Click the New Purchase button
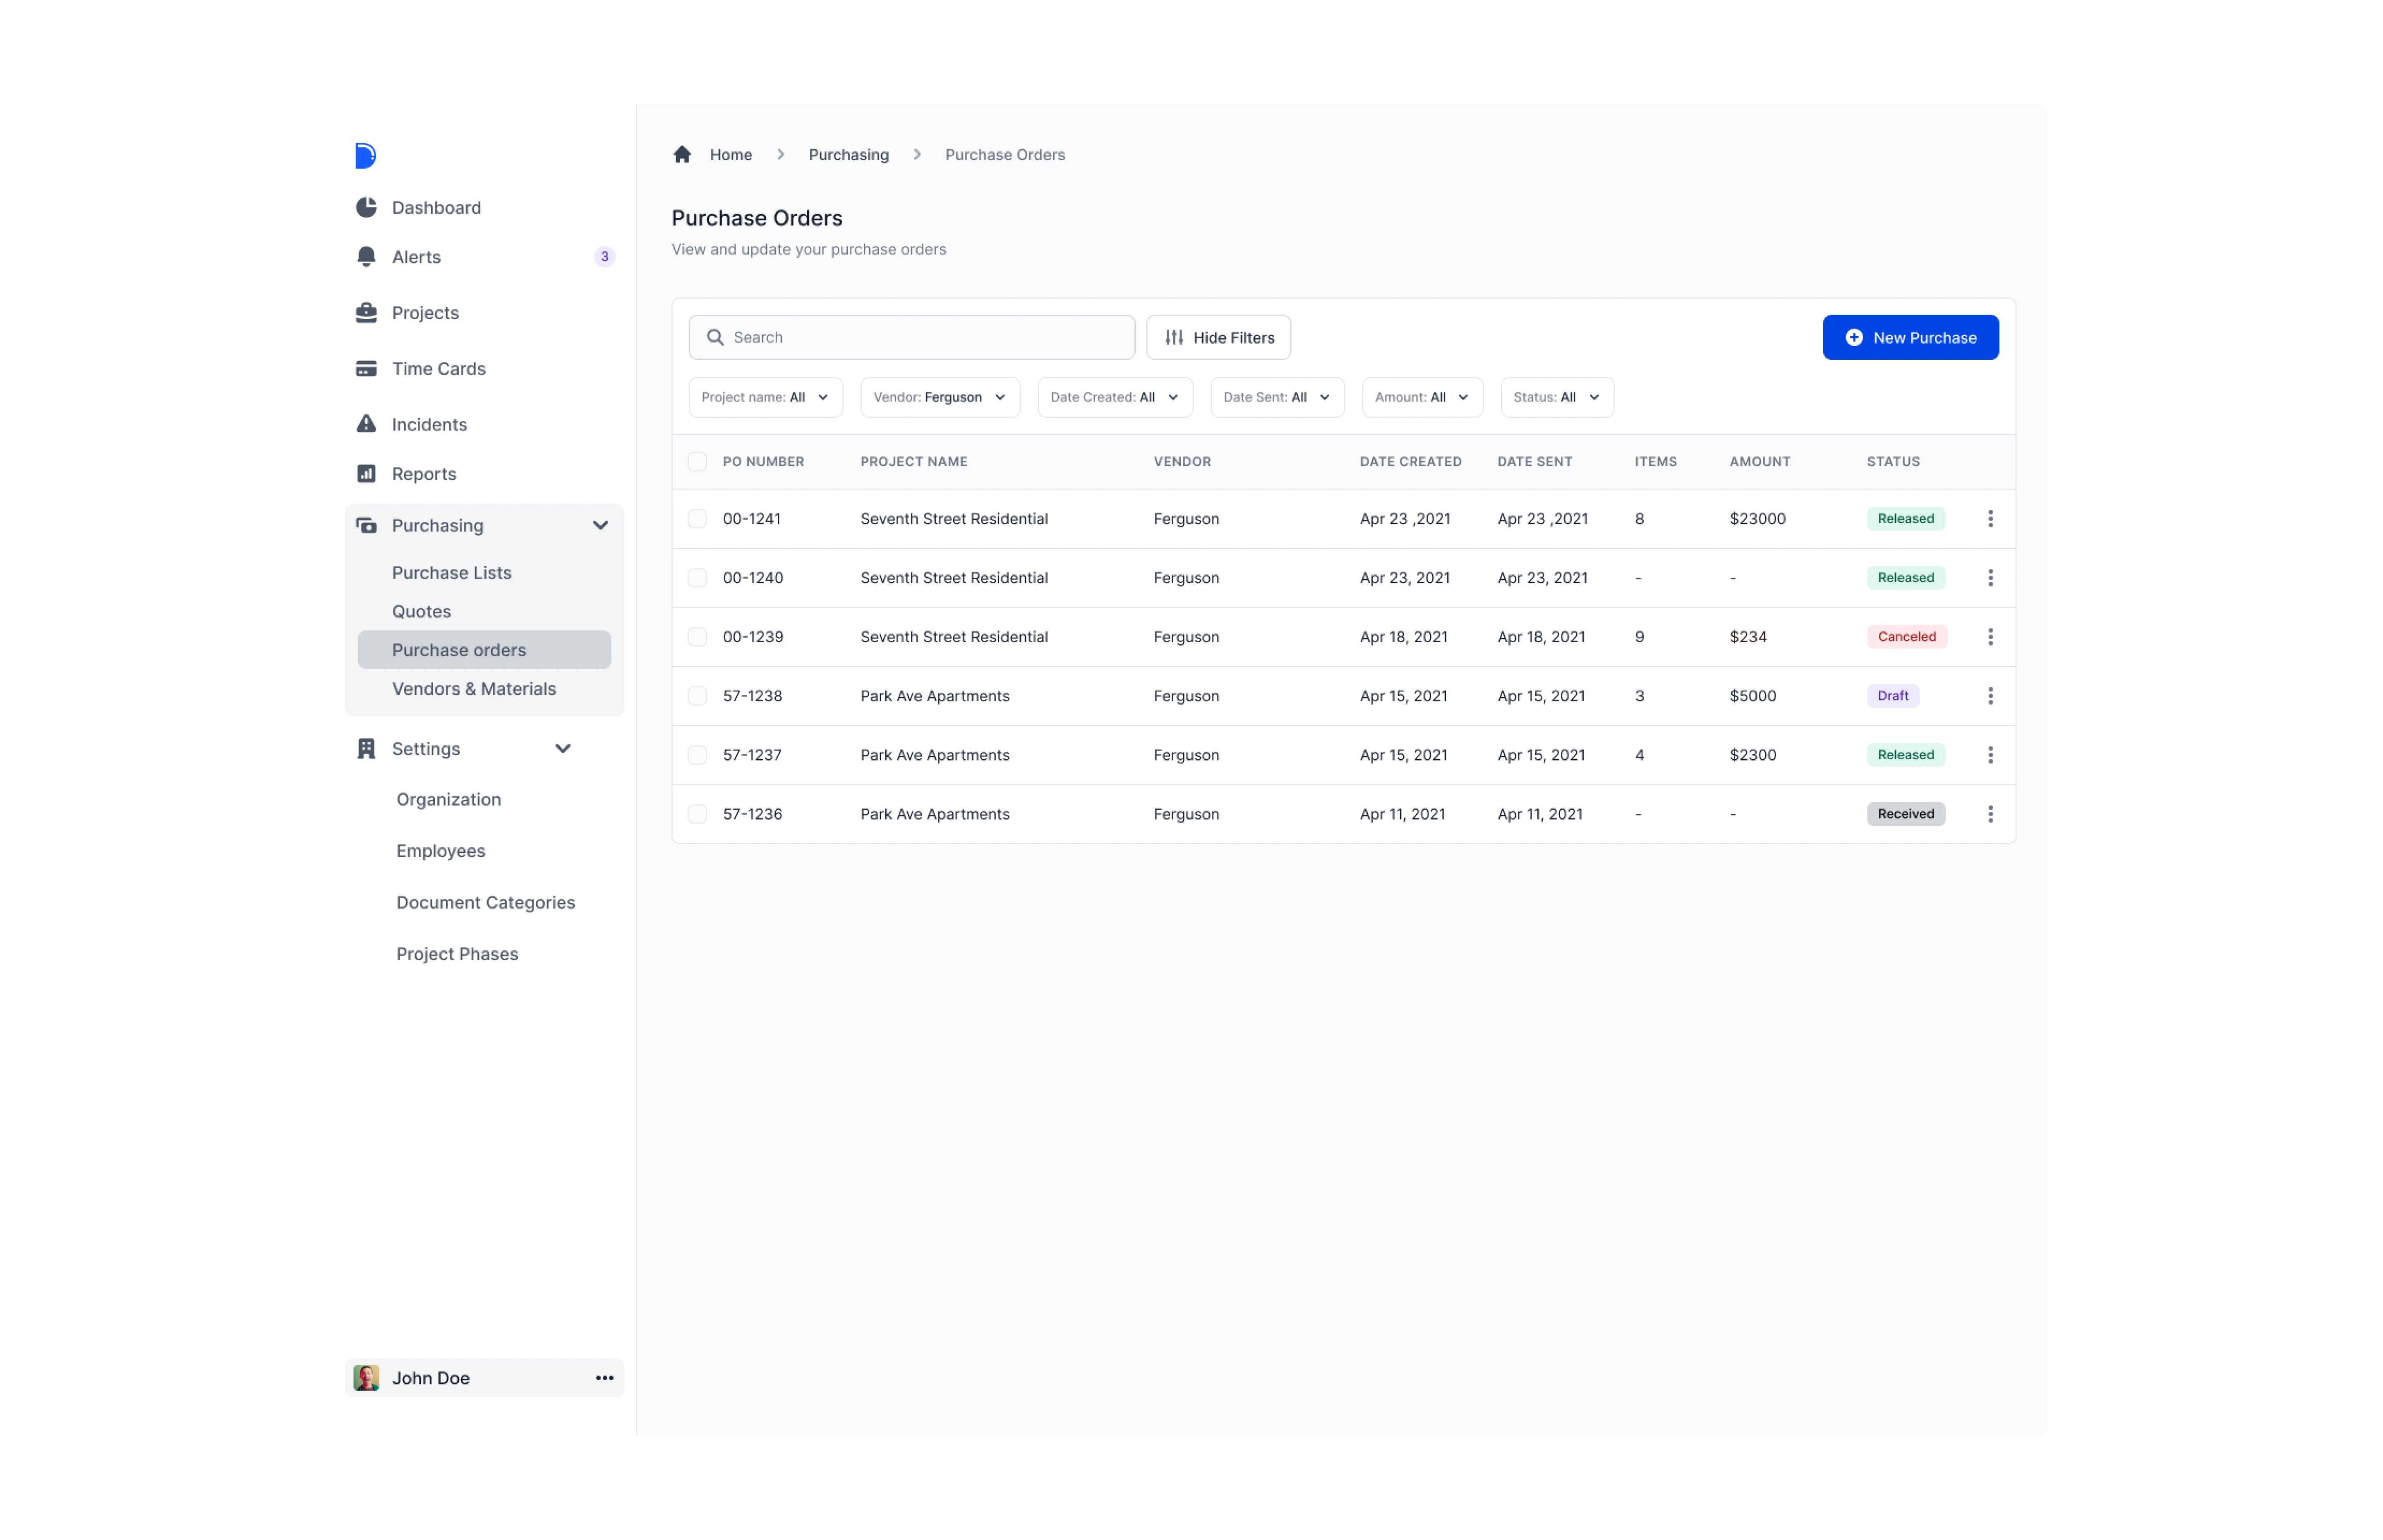The height and width of the screenshot is (1540, 2383). (1910, 338)
